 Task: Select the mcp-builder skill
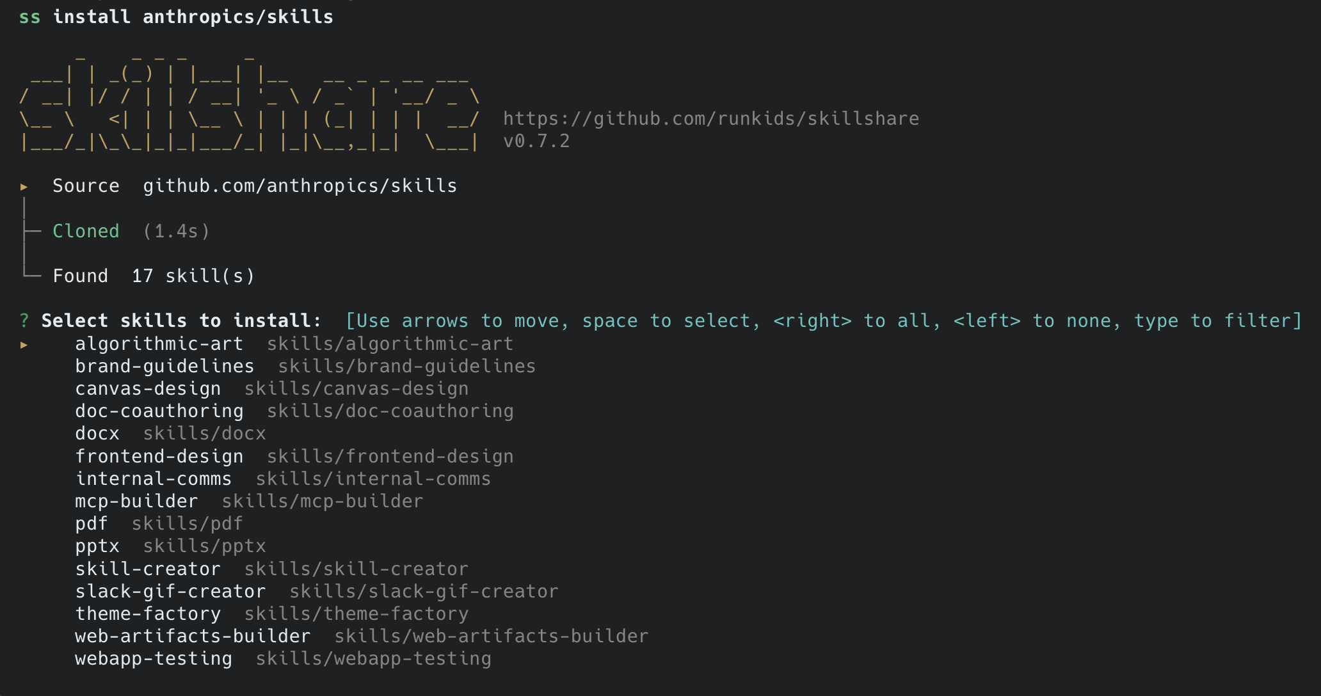[x=137, y=501]
